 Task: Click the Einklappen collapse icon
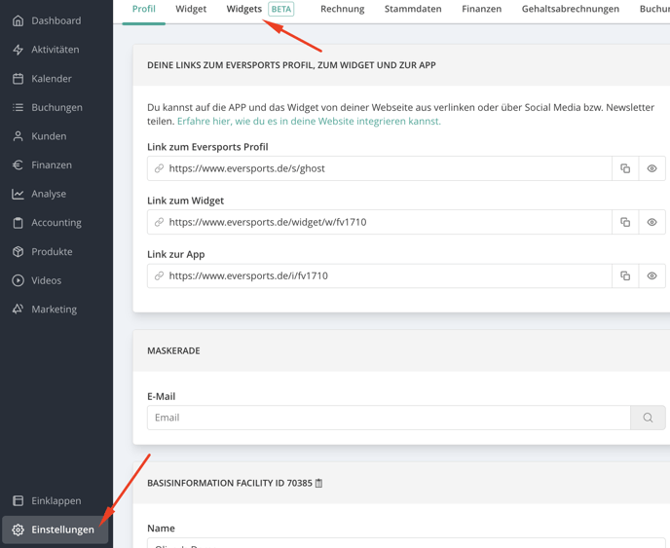point(18,500)
